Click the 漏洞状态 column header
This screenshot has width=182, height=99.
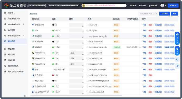click(x=116, y=19)
